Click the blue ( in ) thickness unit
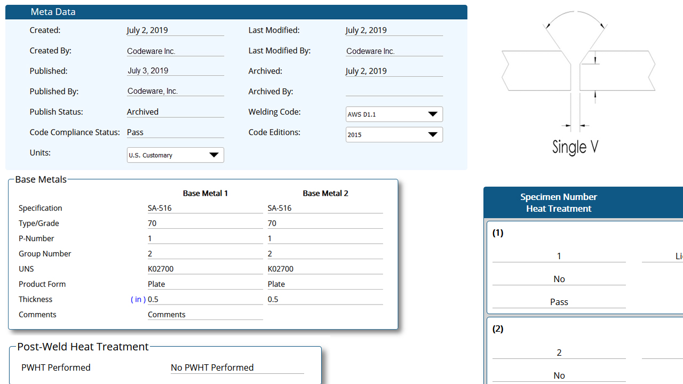This screenshot has height=384, width=683. (x=138, y=299)
